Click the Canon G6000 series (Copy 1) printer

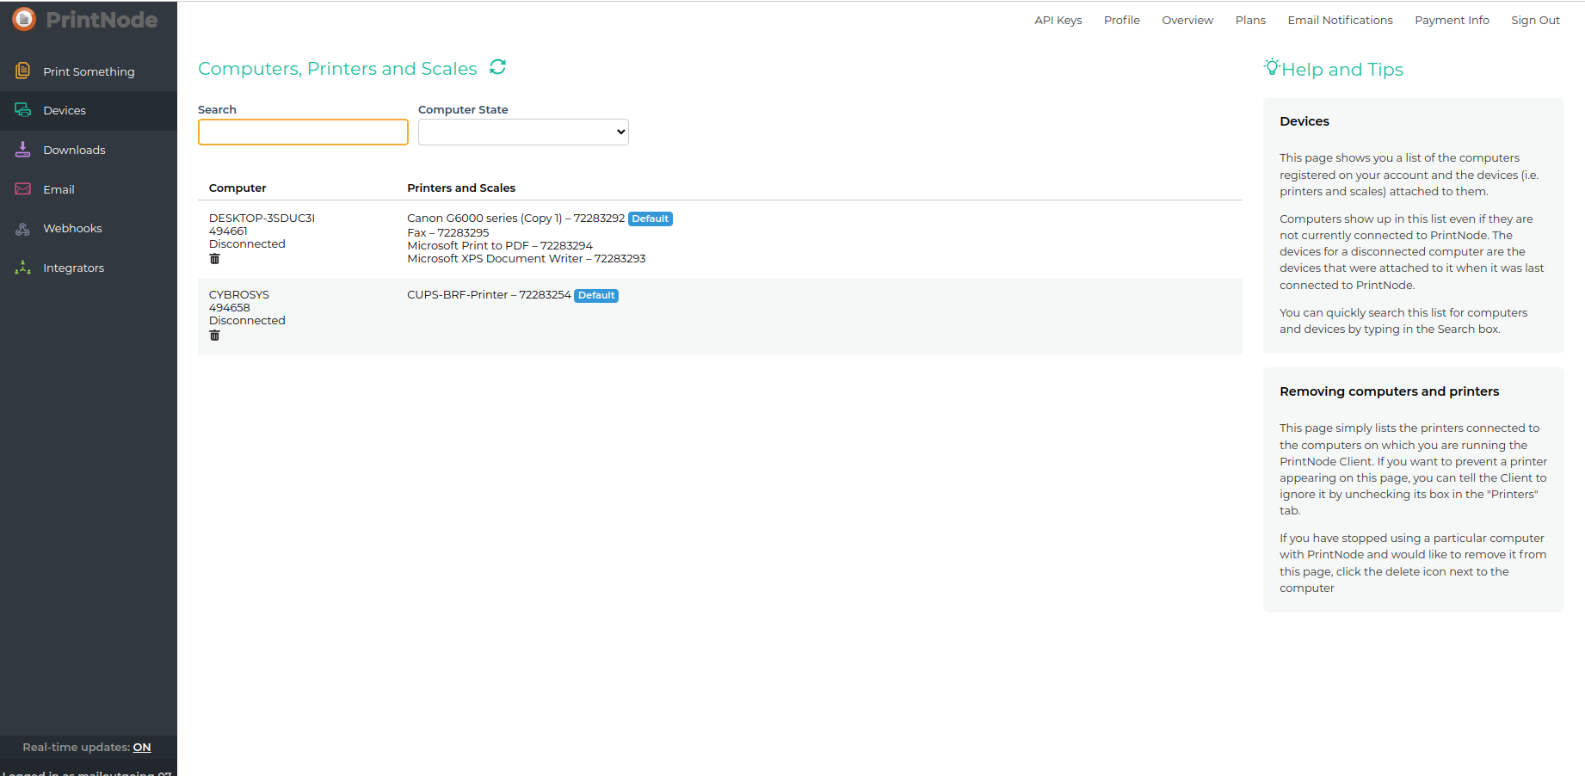click(516, 219)
